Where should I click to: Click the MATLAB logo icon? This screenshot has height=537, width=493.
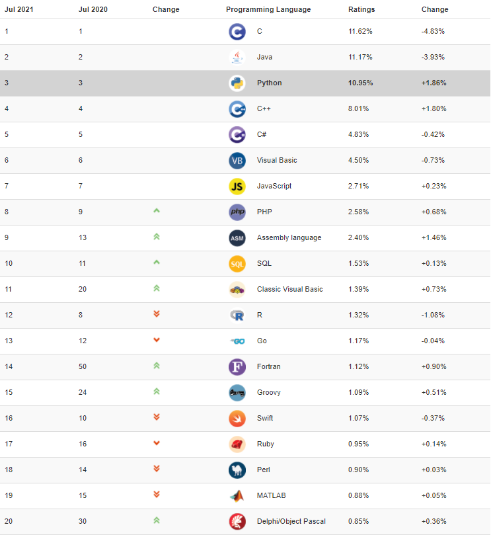click(237, 496)
